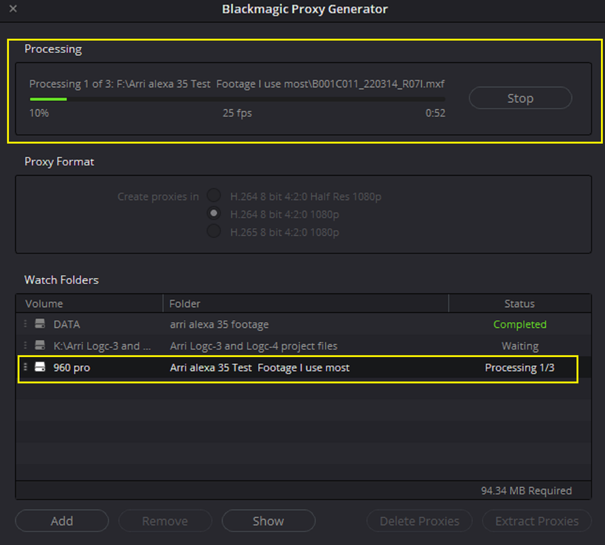Add a new watch folder

(x=62, y=520)
